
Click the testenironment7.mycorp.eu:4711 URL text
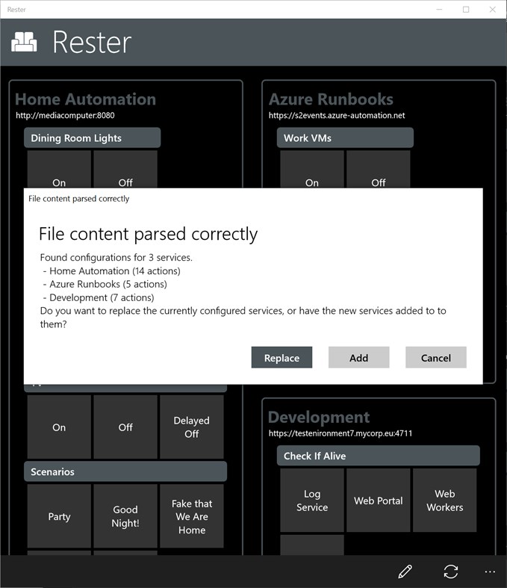tap(340, 433)
